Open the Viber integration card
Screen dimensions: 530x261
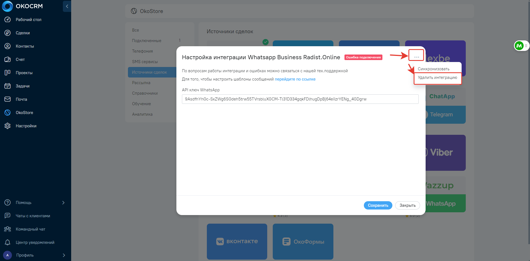[446, 153]
